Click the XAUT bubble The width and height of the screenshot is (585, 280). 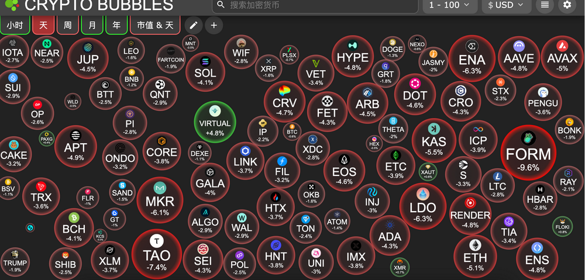tap(428, 172)
